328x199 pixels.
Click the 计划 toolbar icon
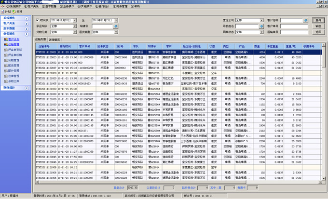(2, 12)
